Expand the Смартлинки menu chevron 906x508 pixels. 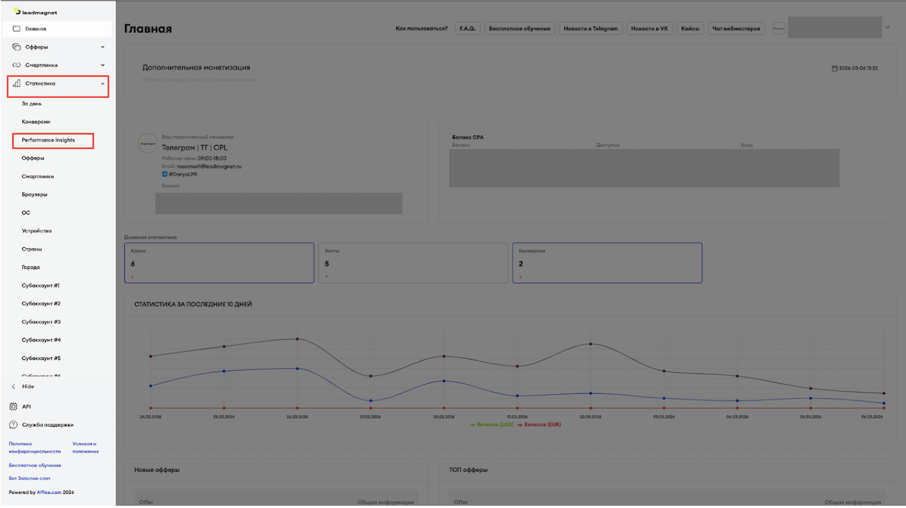coord(103,65)
